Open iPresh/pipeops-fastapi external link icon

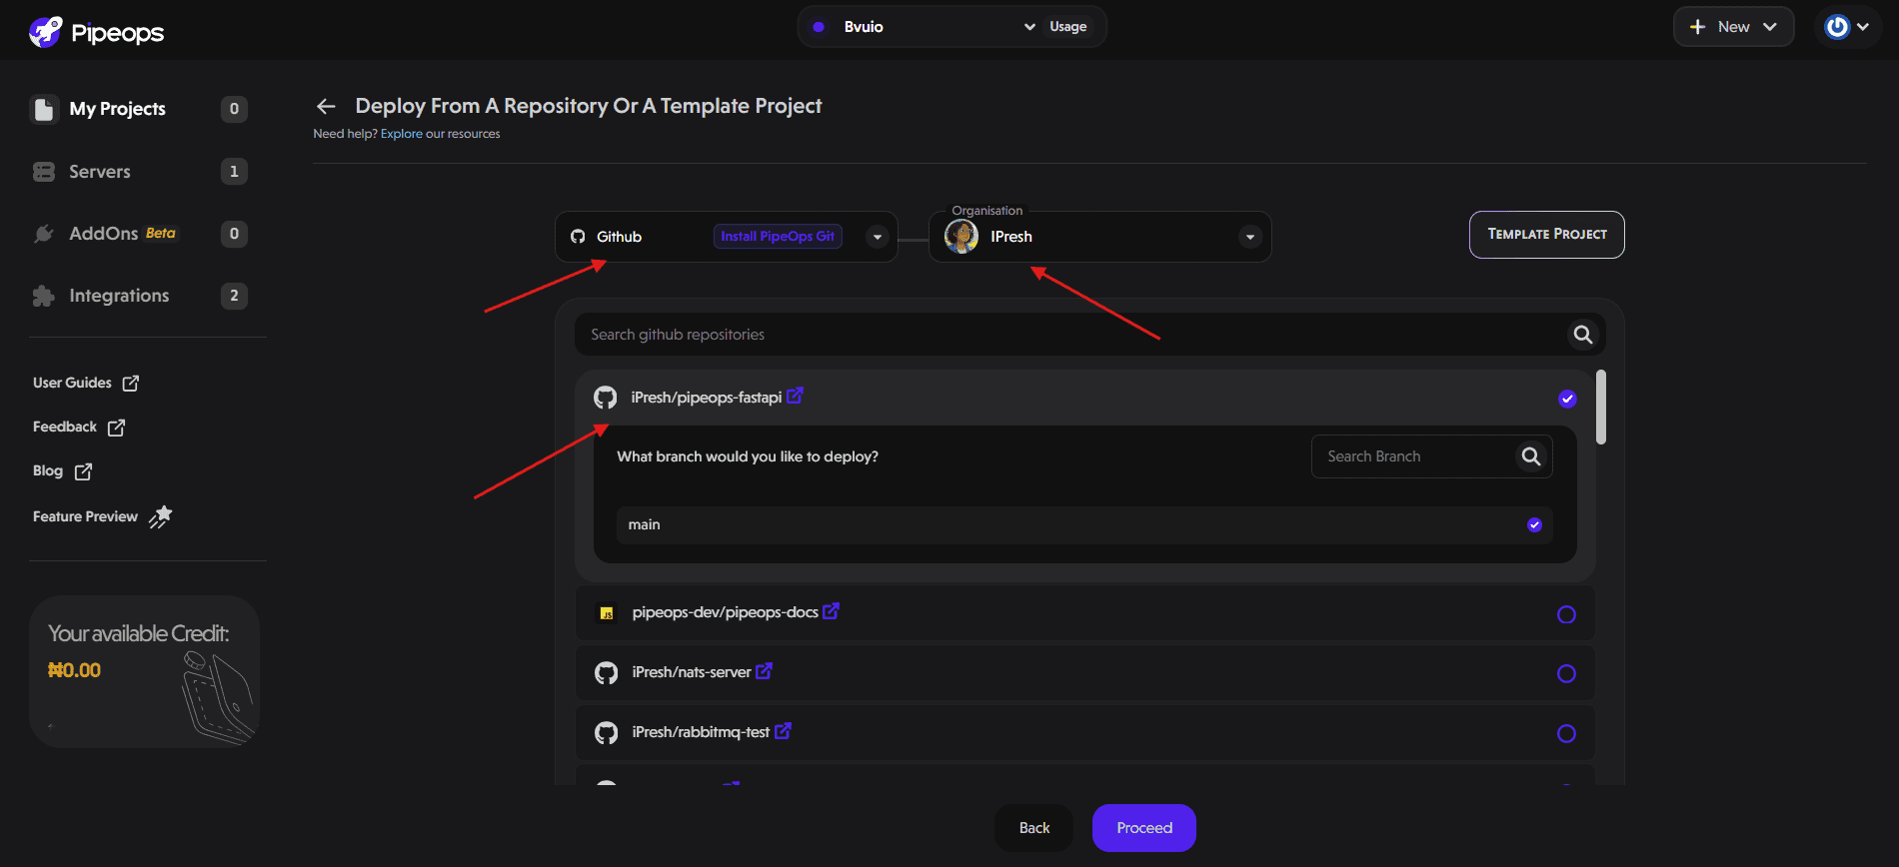[x=795, y=396]
